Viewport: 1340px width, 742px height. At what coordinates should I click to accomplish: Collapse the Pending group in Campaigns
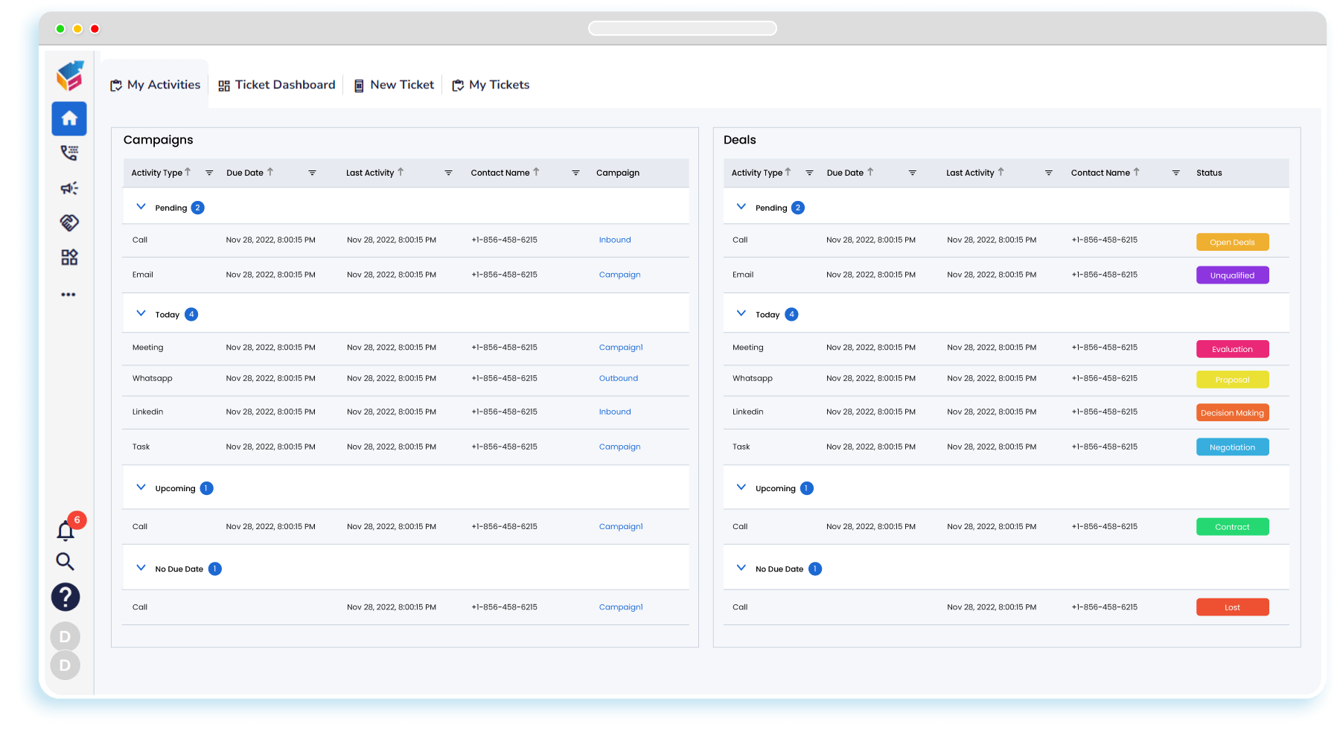pos(141,206)
